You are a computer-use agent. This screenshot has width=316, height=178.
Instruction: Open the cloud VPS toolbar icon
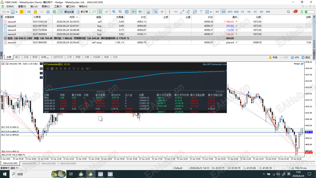click(x=48, y=12)
